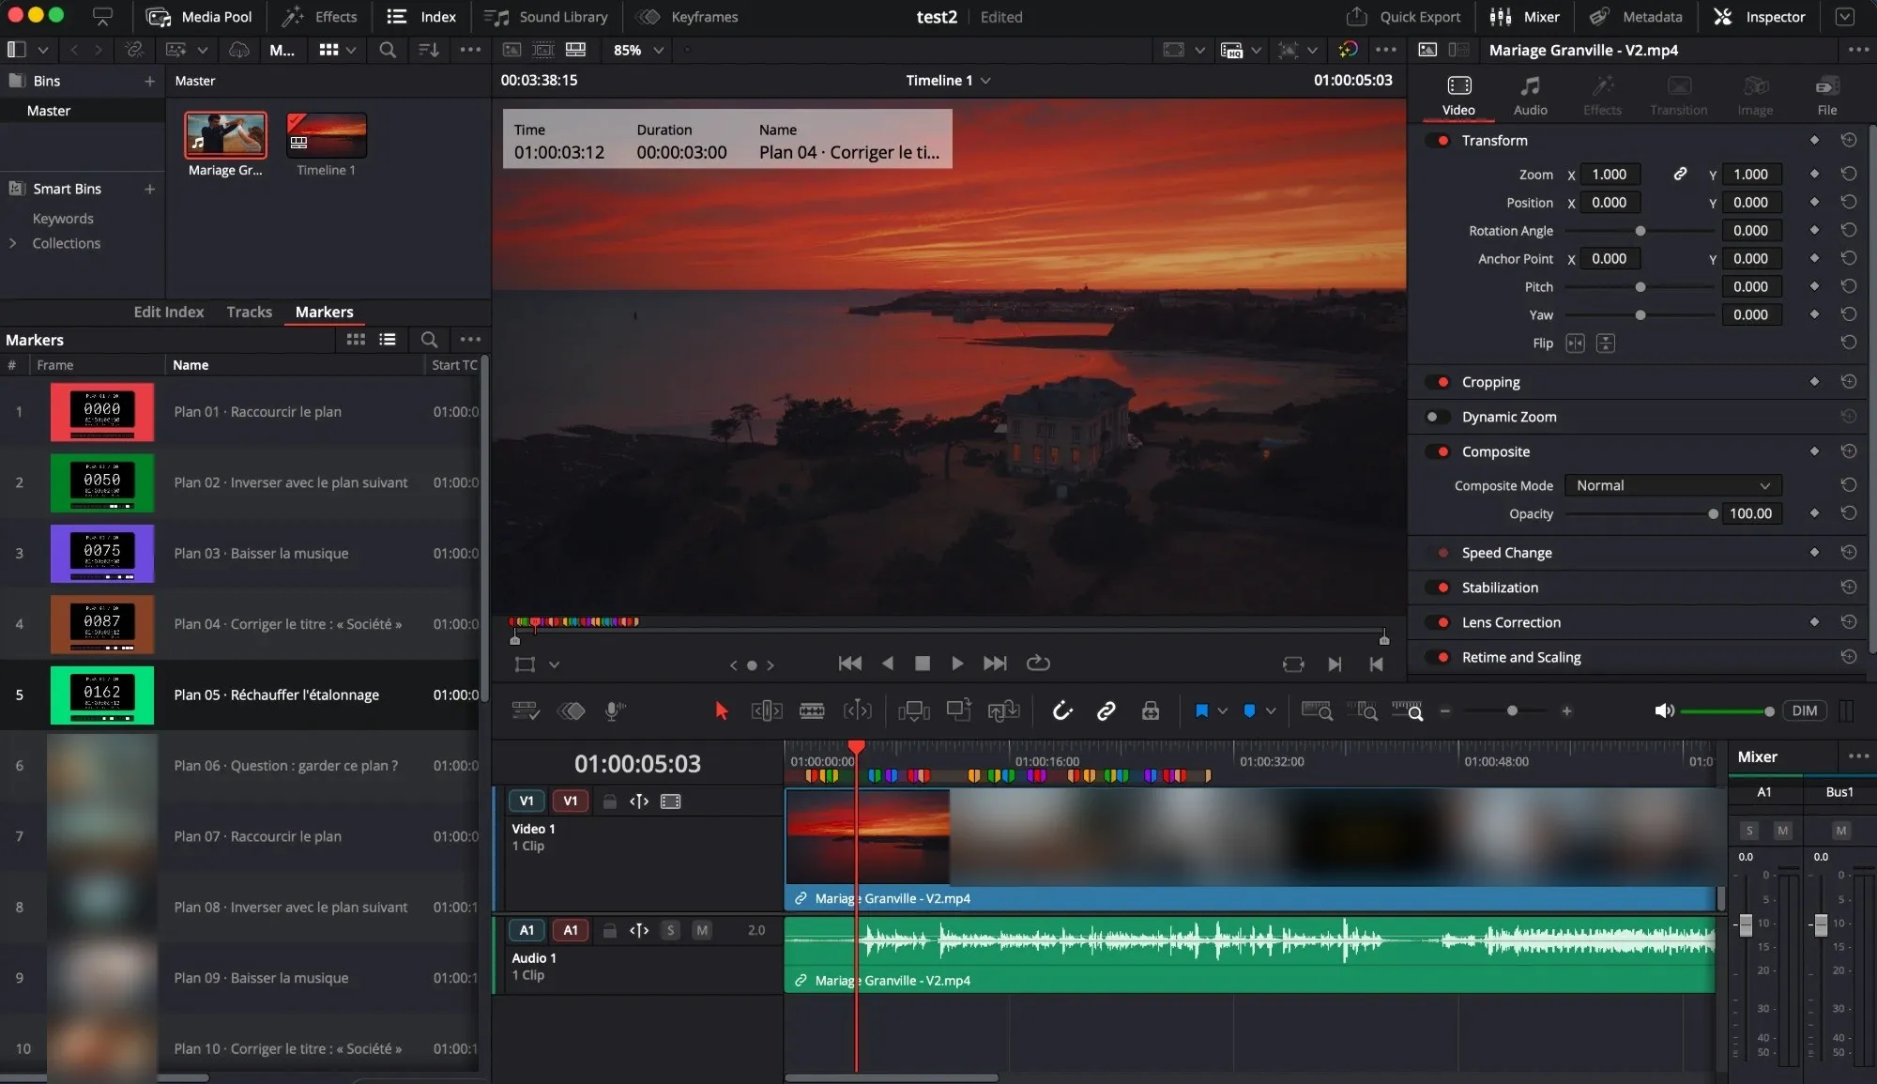
Task: Open the marker color dropdown arrow
Action: coord(1271,710)
